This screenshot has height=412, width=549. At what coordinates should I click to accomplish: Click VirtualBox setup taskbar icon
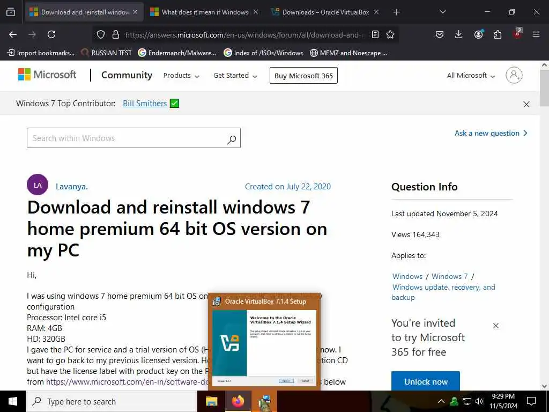264,401
